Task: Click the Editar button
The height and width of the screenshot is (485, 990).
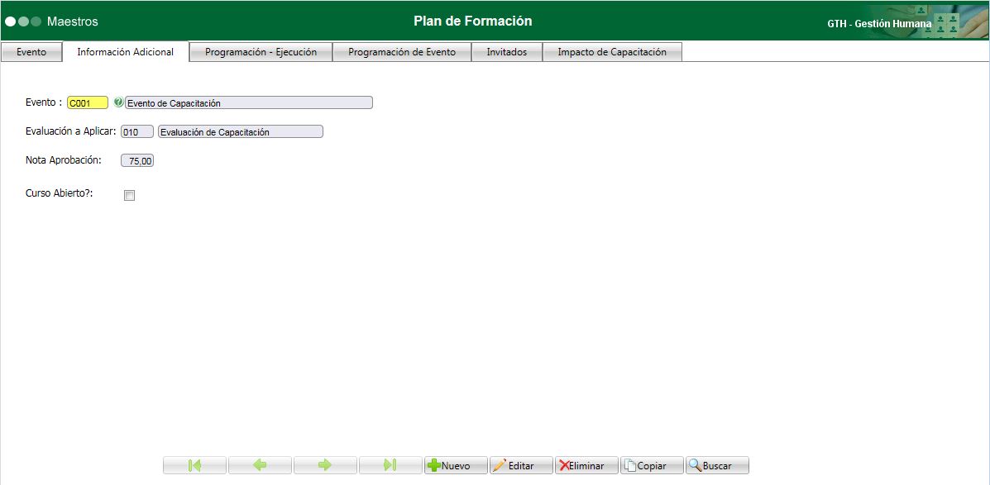Action: click(x=522, y=465)
